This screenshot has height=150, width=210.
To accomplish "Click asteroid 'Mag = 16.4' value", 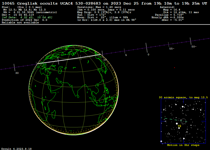I will (x=172, y=10).
